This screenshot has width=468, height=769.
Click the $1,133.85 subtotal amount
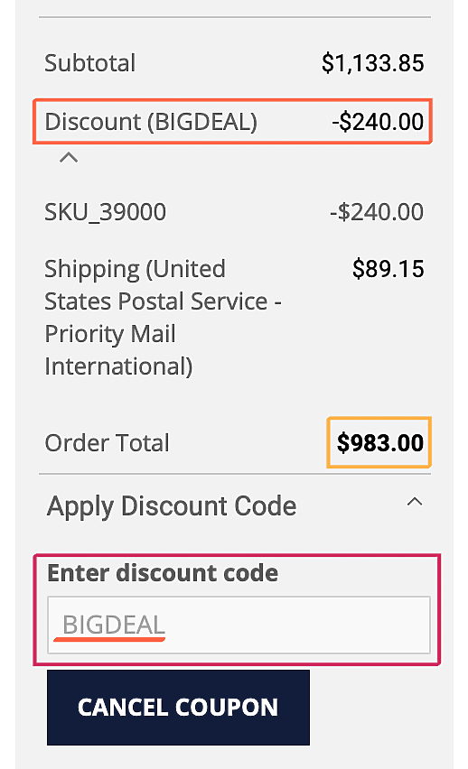(x=373, y=63)
